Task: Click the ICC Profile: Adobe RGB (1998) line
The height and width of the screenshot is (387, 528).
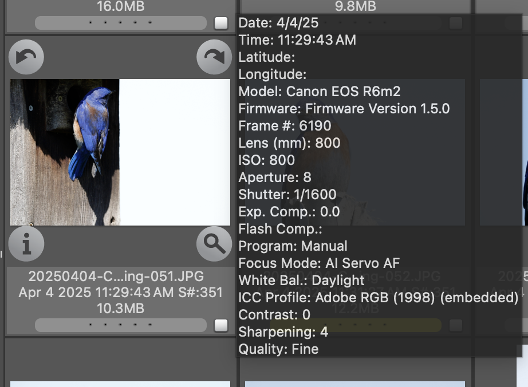Action: click(x=379, y=298)
